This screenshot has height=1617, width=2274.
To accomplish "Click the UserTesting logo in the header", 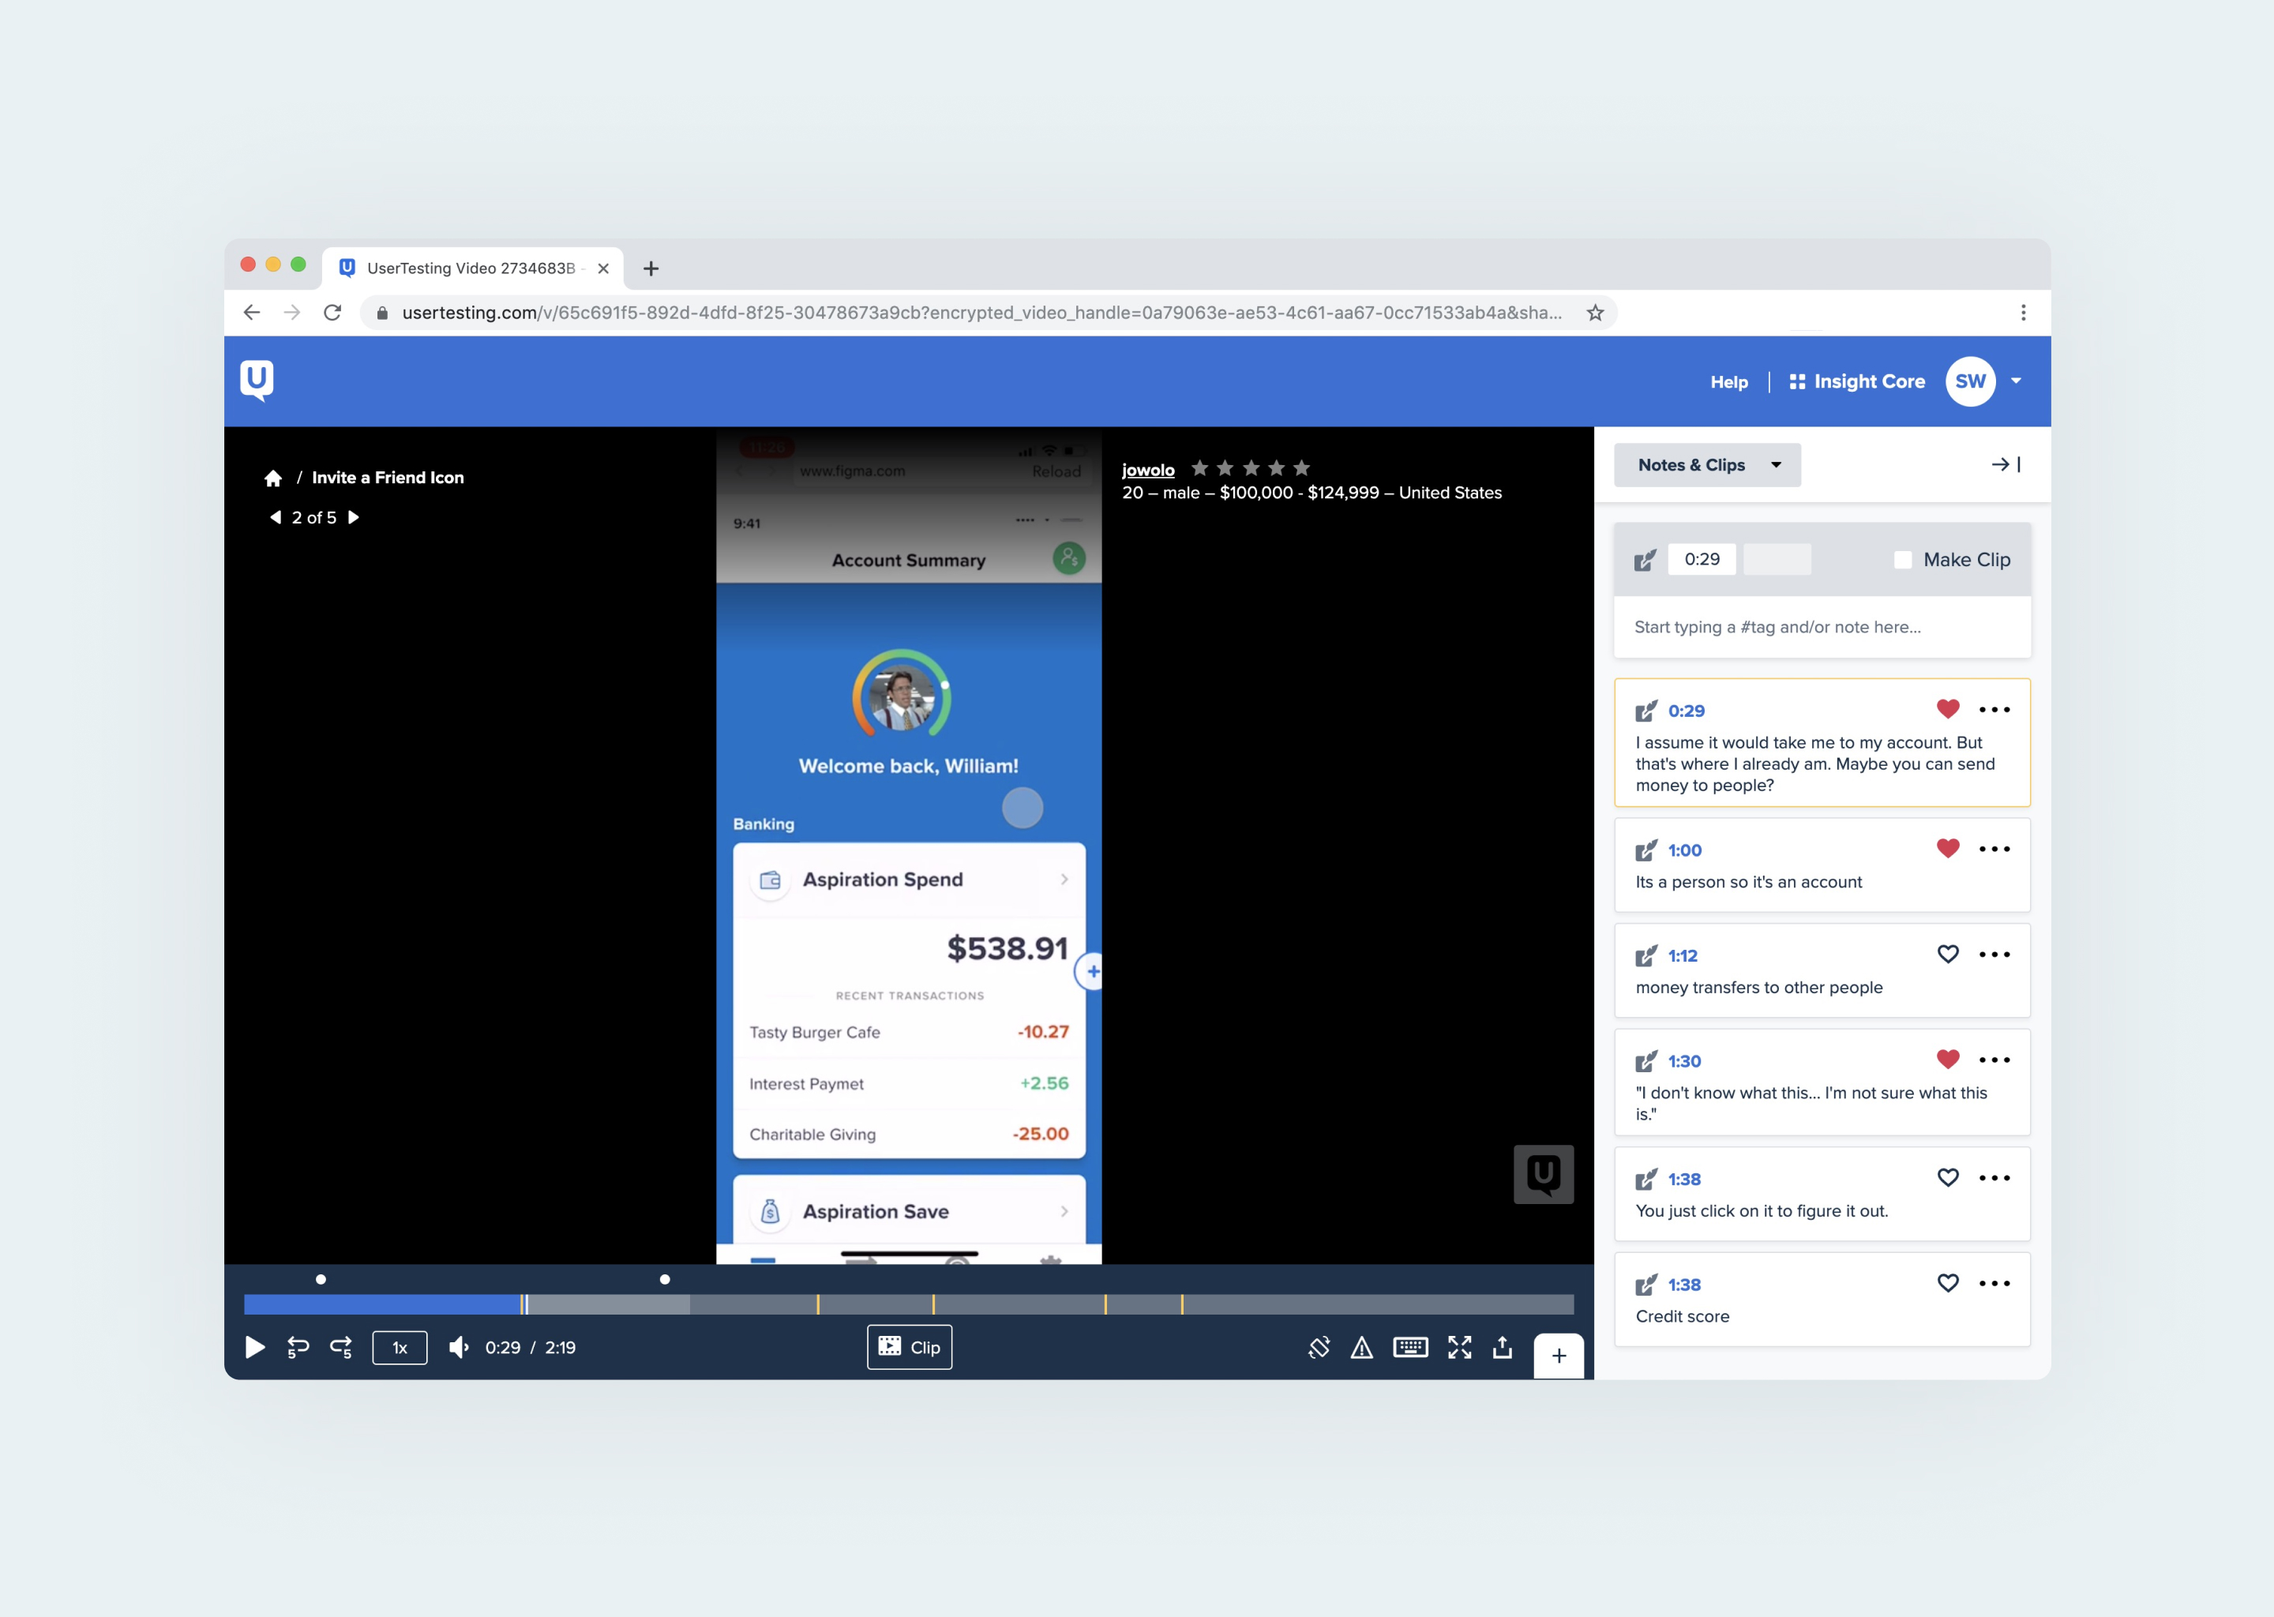I will click(257, 381).
